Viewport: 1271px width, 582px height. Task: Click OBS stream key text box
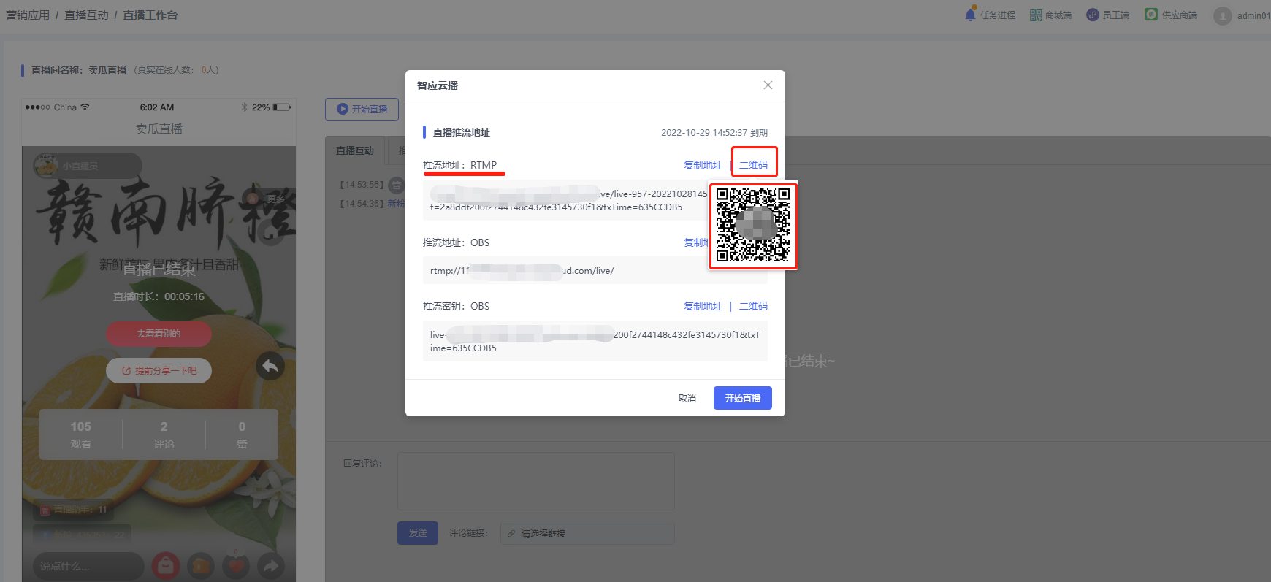pyautogui.click(x=595, y=341)
